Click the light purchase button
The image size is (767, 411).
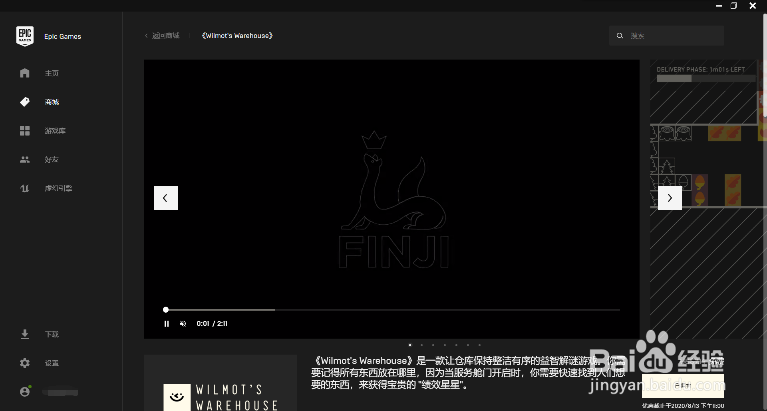coord(683,386)
